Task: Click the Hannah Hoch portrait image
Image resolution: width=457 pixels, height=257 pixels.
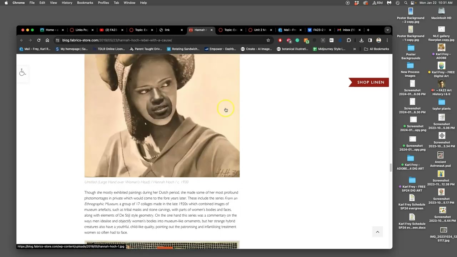Action: tap(162, 116)
